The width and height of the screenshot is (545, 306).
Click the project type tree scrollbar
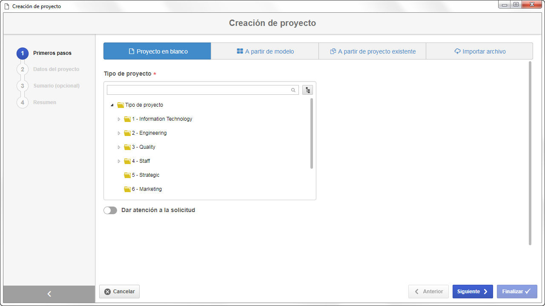tap(312, 133)
